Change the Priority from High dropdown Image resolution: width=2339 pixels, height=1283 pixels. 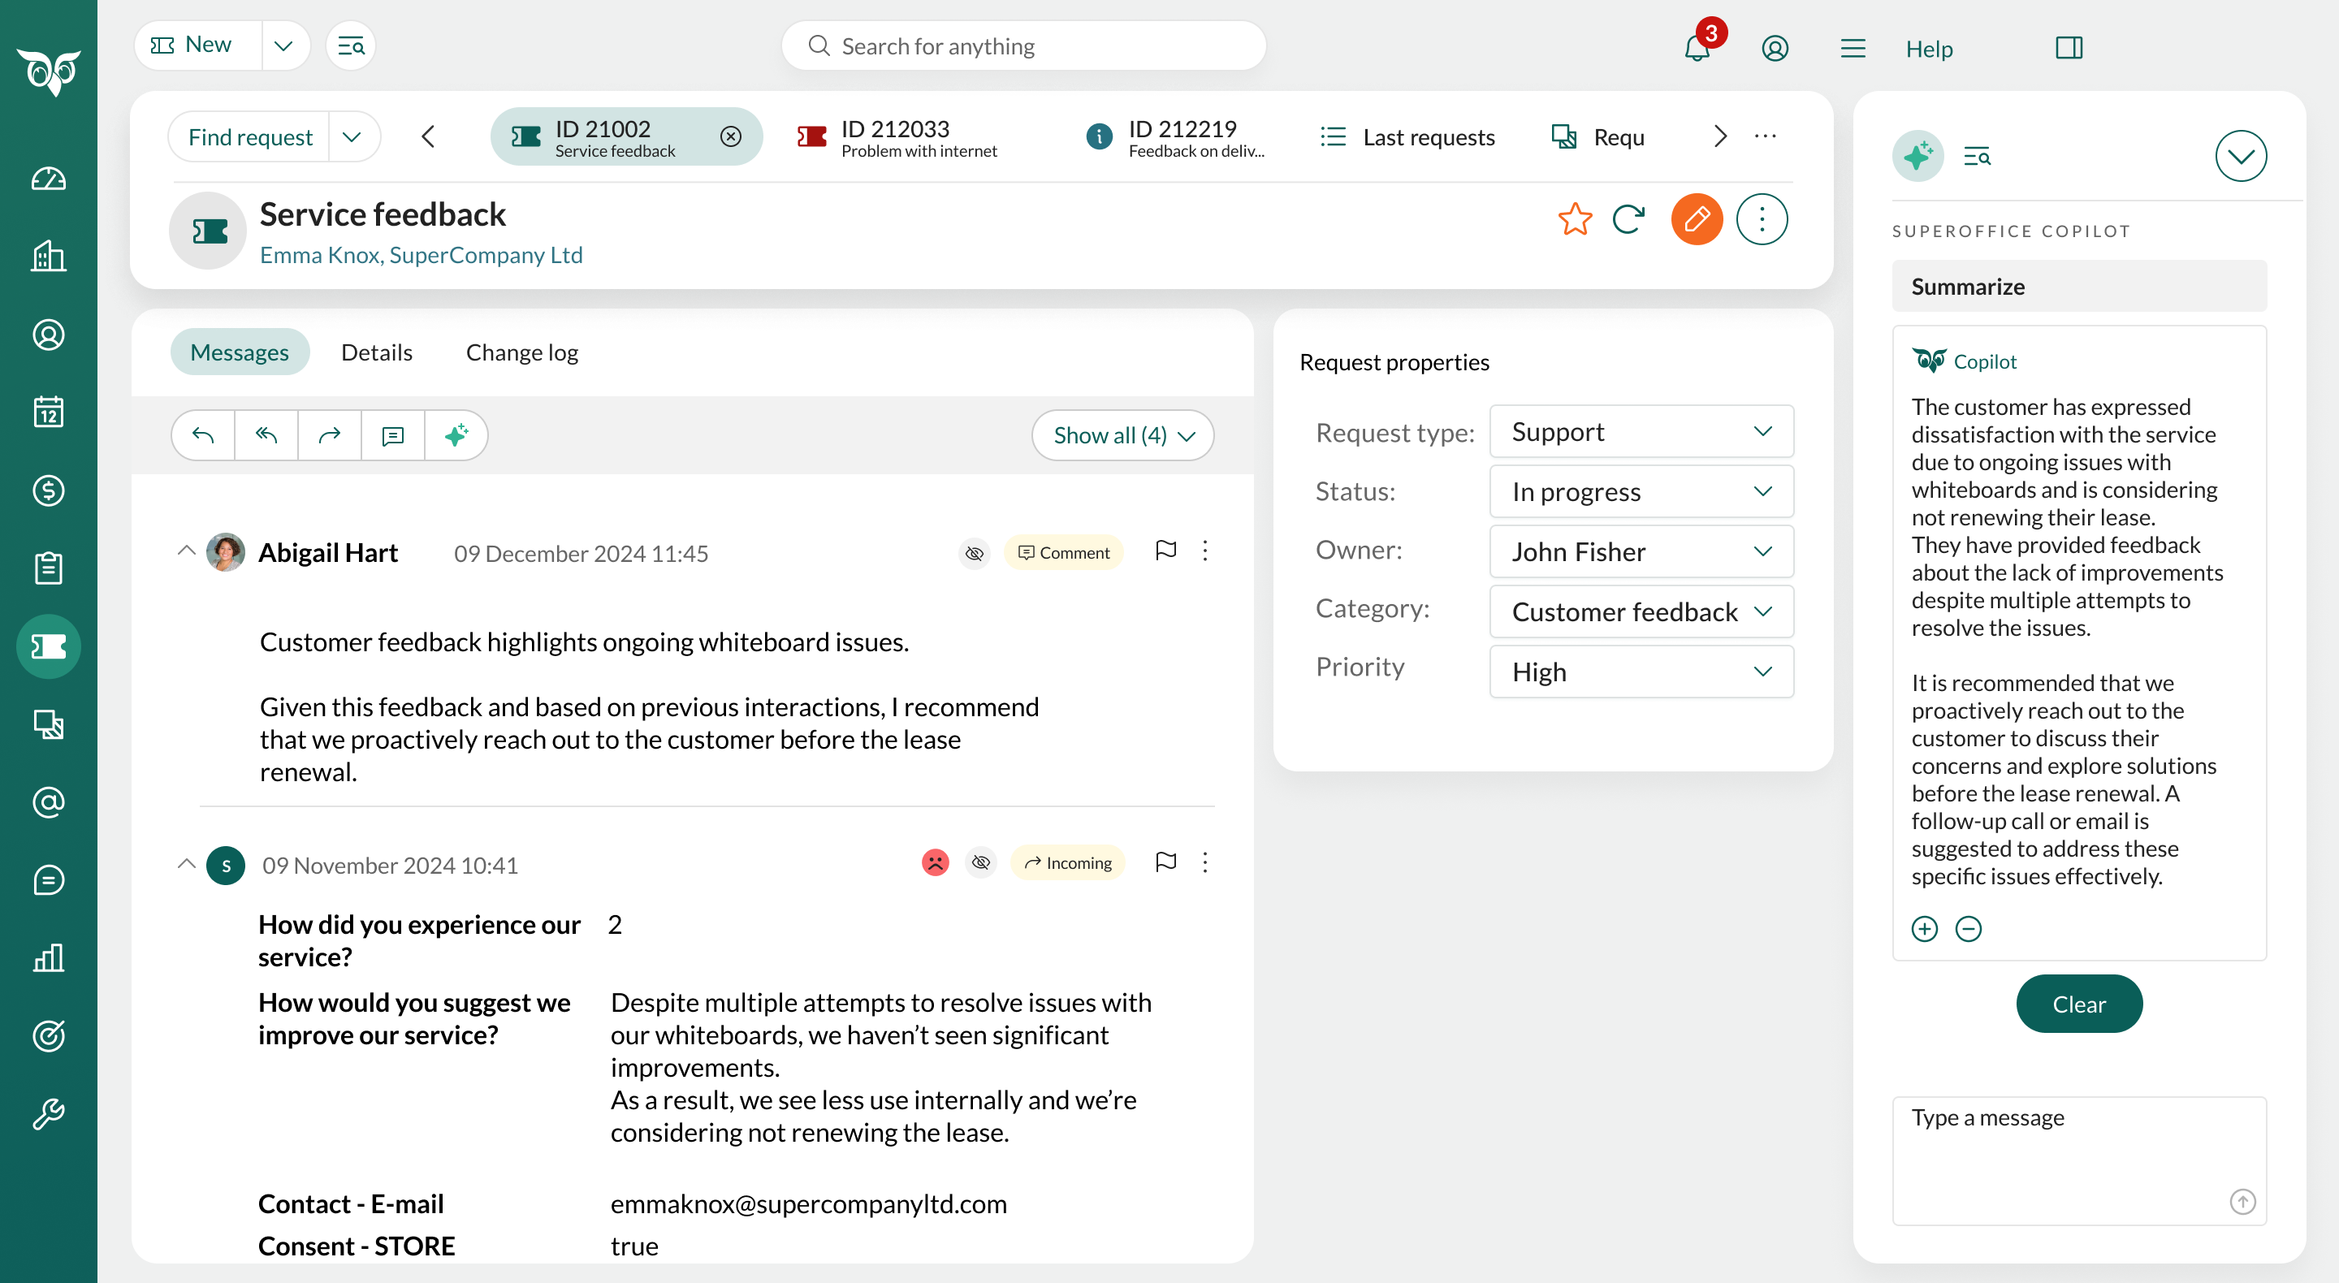(x=1640, y=671)
